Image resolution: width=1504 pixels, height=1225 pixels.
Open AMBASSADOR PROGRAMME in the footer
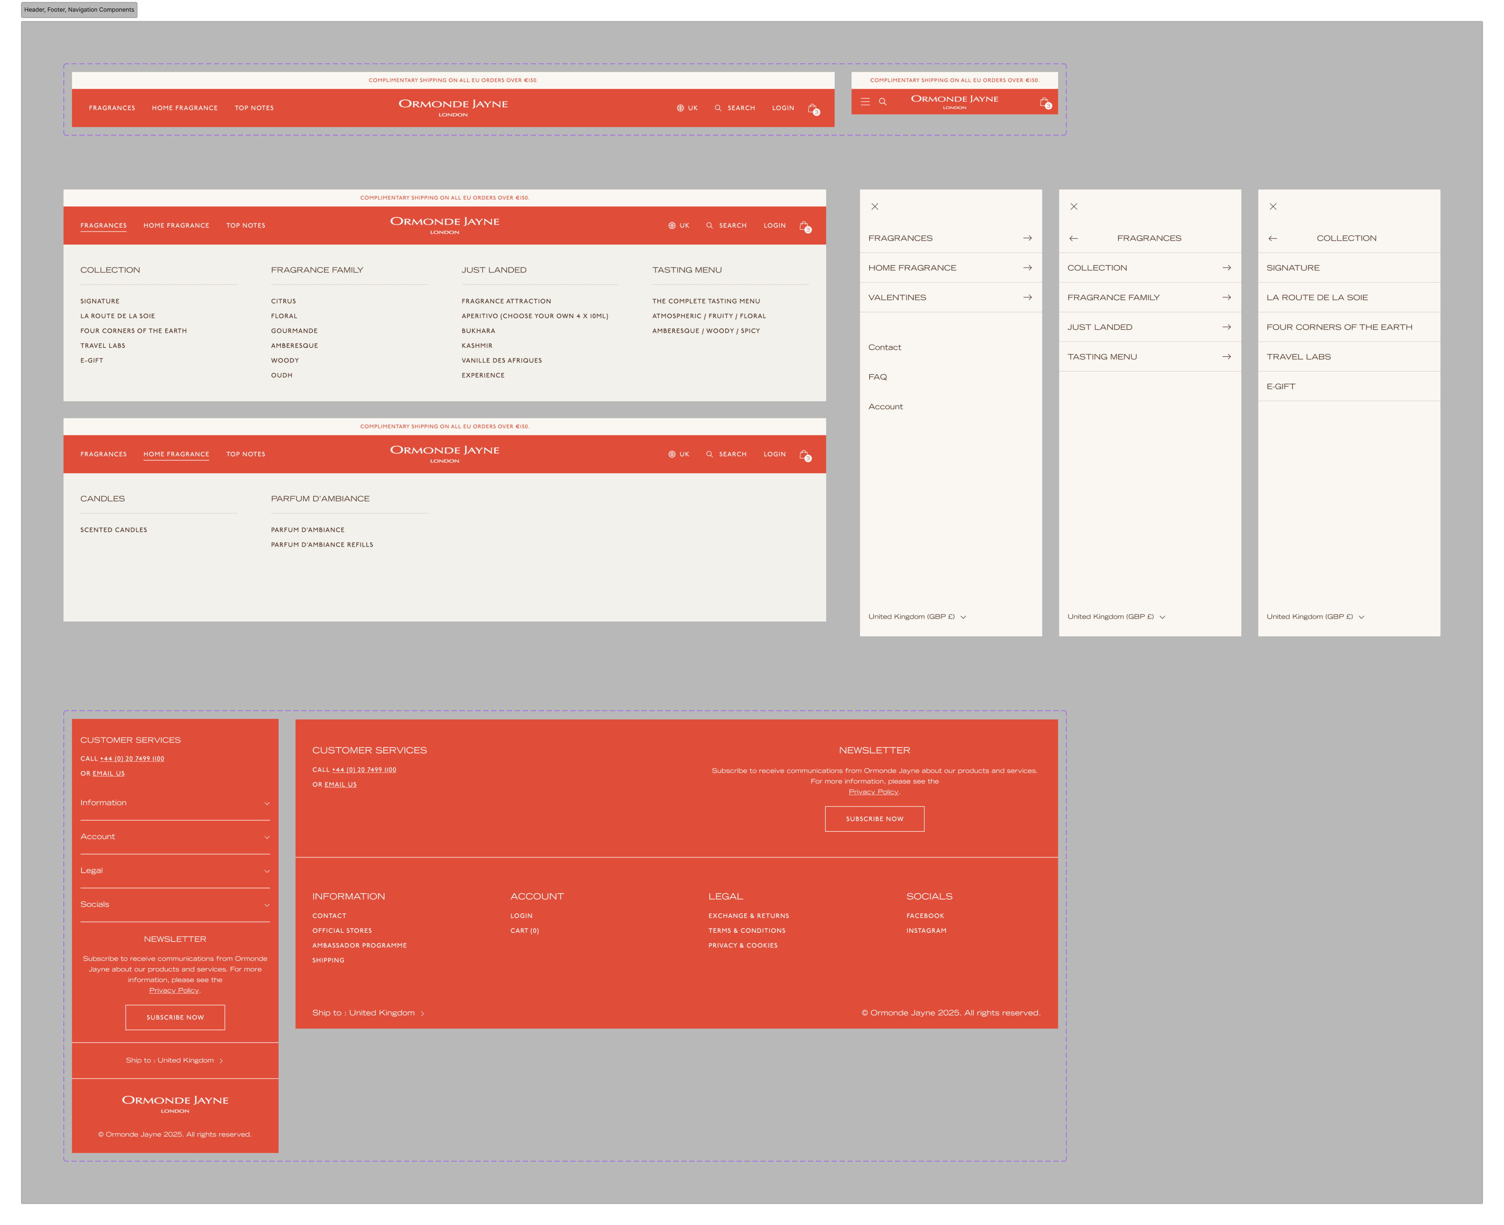pos(359,946)
